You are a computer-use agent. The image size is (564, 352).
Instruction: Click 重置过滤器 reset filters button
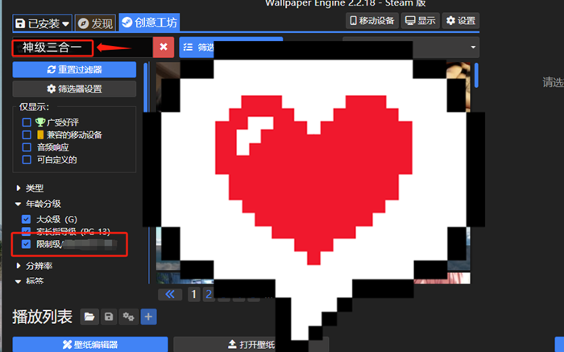click(74, 70)
